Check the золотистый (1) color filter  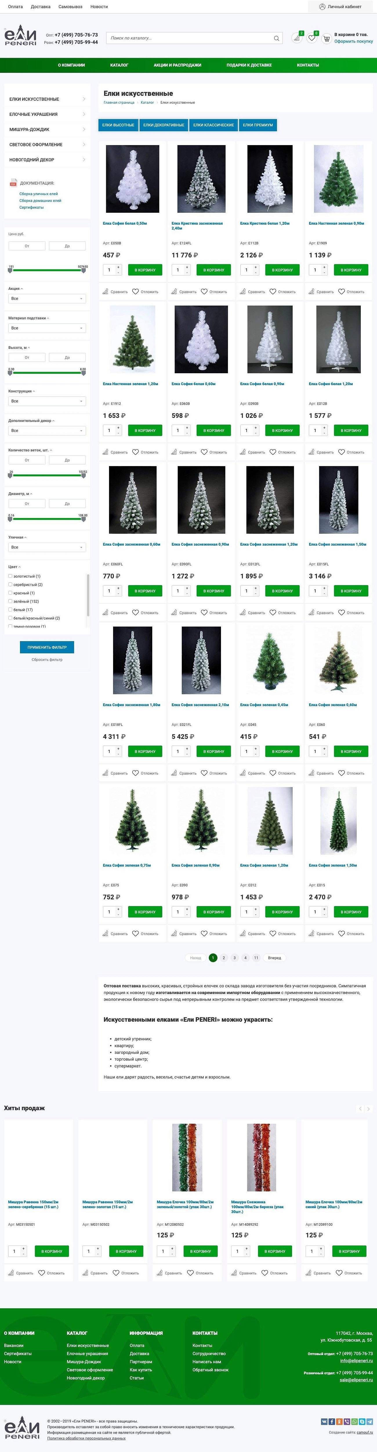(x=11, y=576)
